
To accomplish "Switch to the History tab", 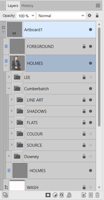I will [27, 6].
